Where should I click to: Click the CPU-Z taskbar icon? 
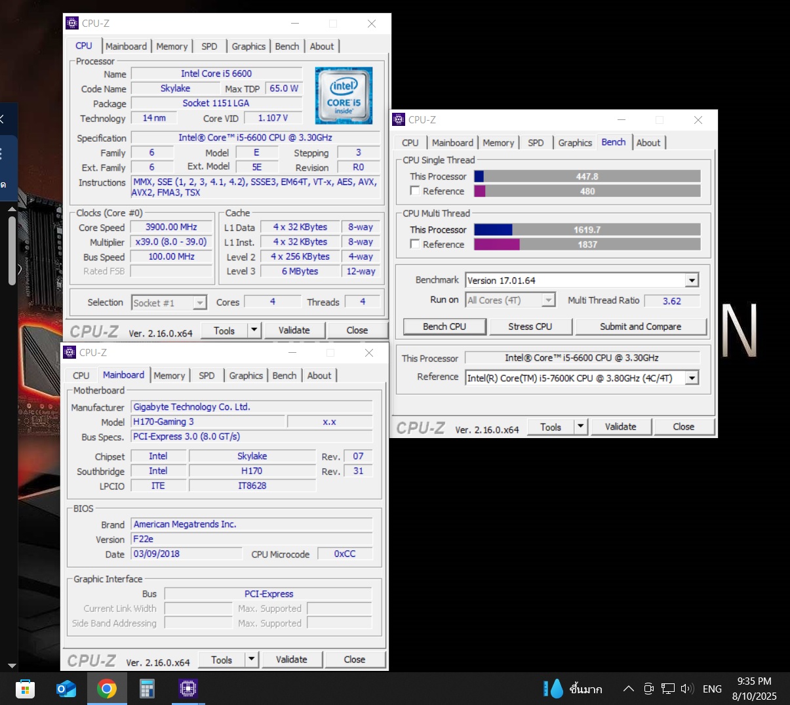pos(188,689)
